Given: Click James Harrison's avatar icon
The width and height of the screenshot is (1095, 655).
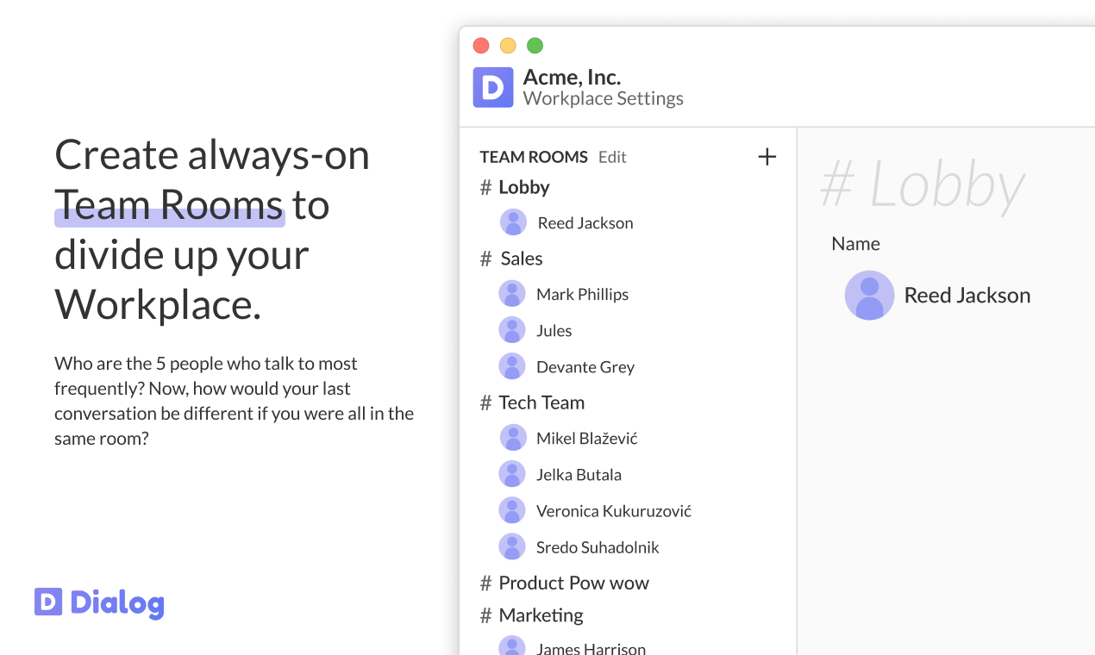Looking at the screenshot, I should pos(512,646).
